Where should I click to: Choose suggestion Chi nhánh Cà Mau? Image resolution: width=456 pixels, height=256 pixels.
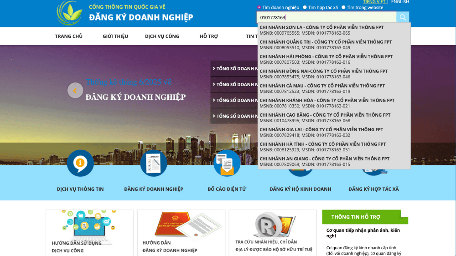(334, 88)
